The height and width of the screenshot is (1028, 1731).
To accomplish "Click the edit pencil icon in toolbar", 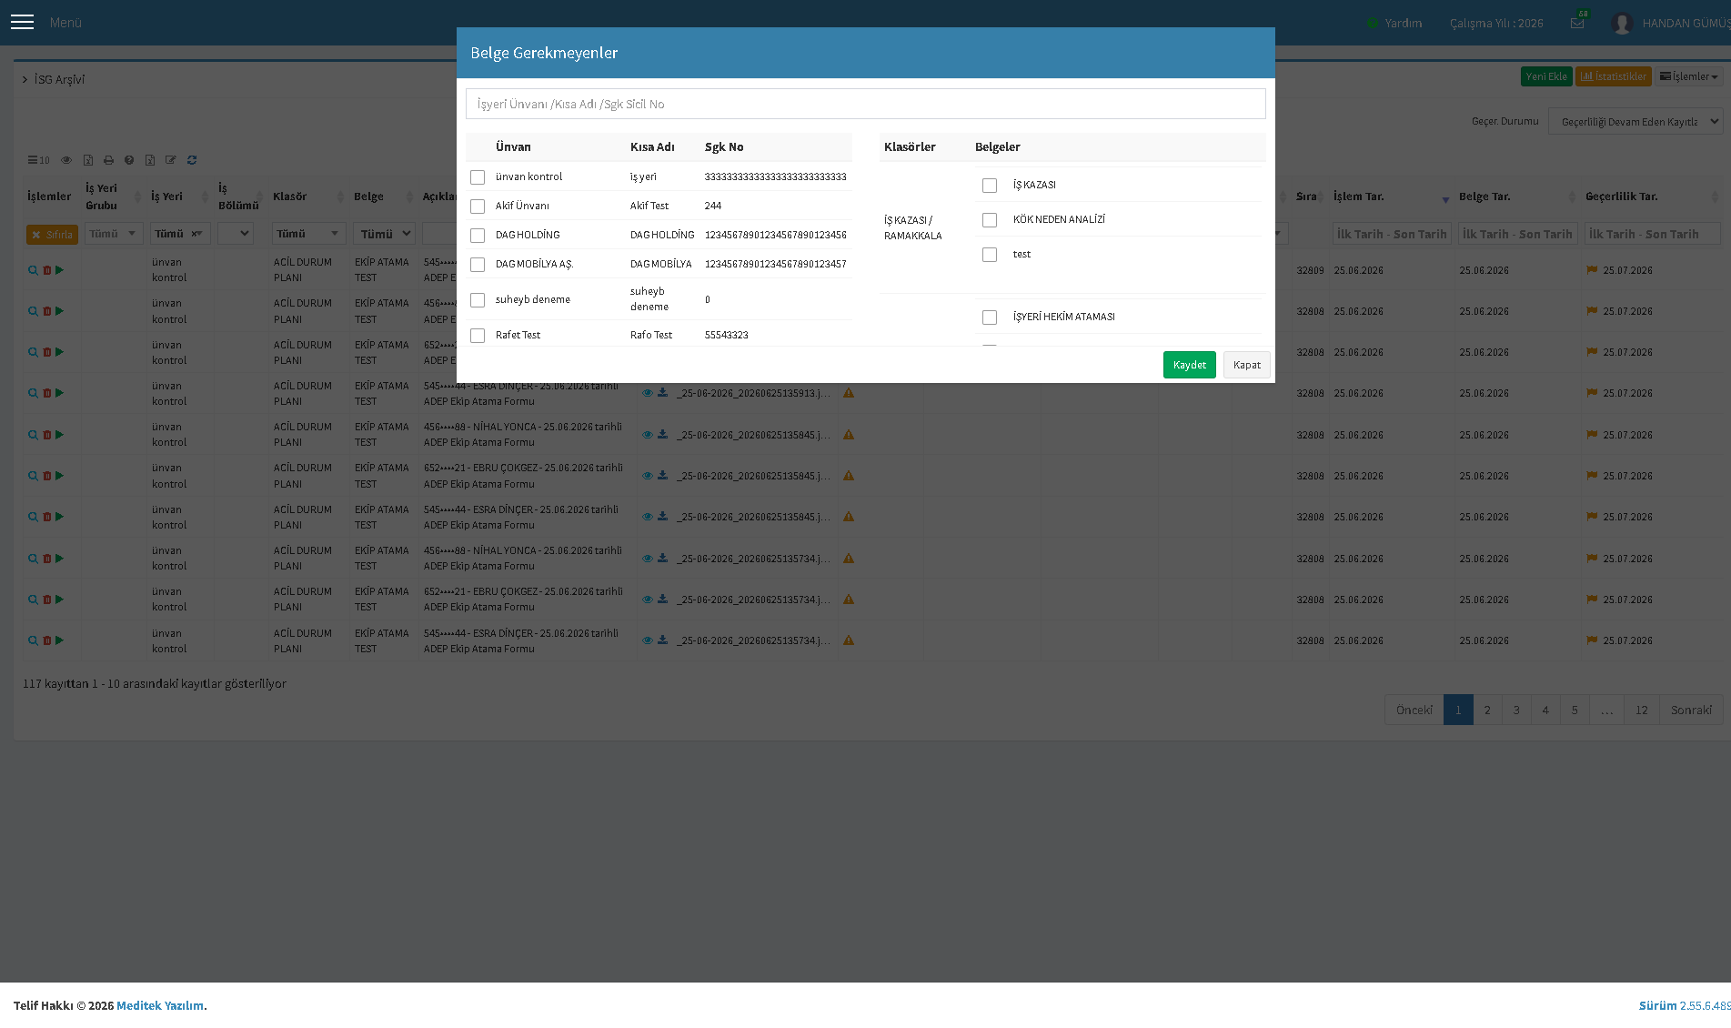I will (171, 160).
